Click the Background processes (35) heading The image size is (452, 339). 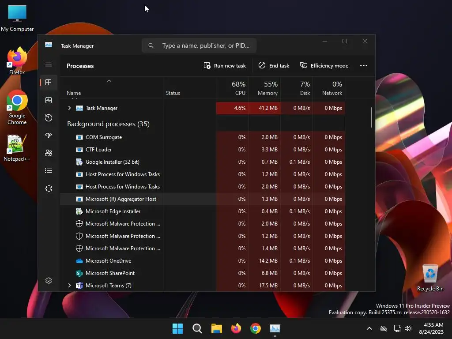pyautogui.click(x=109, y=124)
